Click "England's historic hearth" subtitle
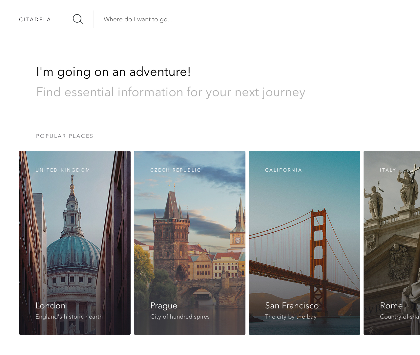The width and height of the screenshot is (420, 355). 69,317
